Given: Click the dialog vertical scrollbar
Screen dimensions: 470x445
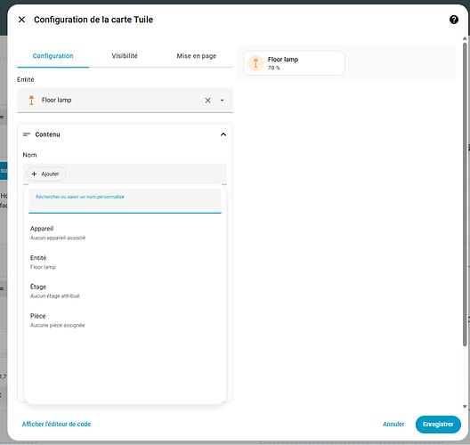Looking at the screenshot, I should pyautogui.click(x=465, y=194).
